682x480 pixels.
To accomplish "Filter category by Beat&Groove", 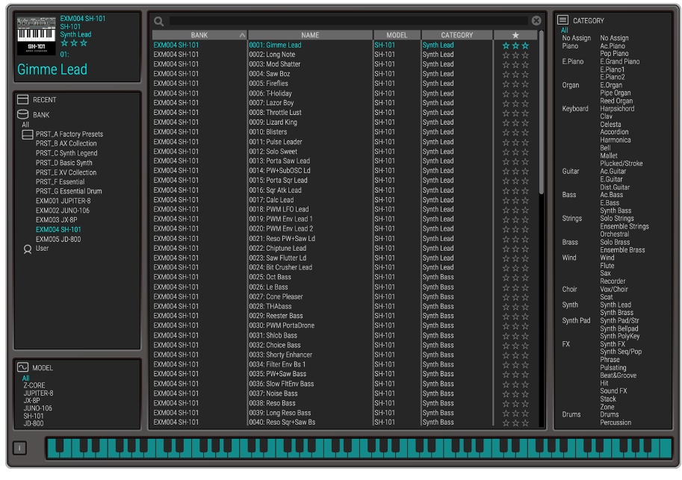I will click(x=619, y=375).
